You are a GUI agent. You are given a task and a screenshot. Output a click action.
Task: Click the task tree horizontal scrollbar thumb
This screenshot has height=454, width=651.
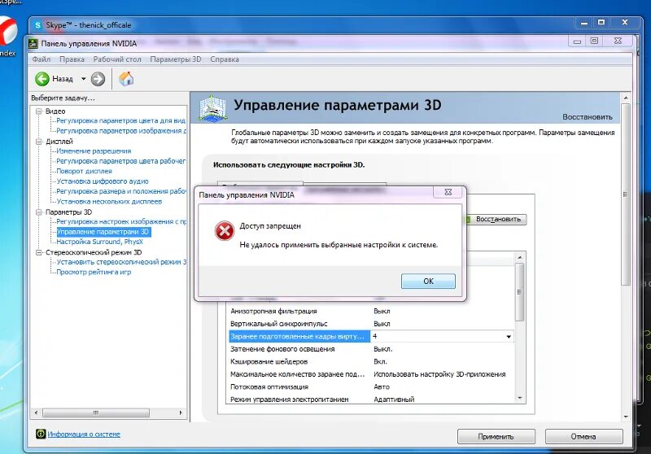tap(96, 413)
